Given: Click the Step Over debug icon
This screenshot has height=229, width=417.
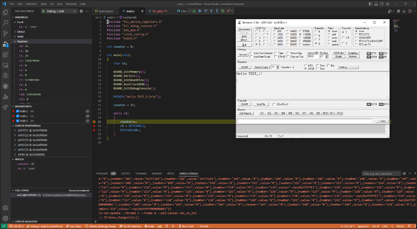Looking at the screenshot, I should pos(205,11).
